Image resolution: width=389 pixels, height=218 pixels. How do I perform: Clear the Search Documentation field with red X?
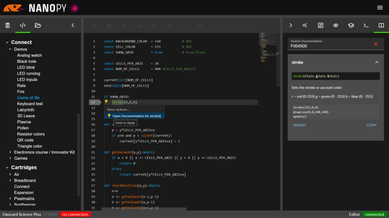[375, 44]
